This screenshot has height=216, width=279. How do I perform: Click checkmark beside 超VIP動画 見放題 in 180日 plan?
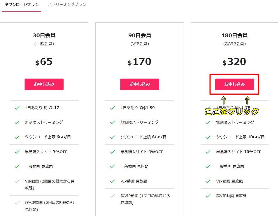coord(208,196)
